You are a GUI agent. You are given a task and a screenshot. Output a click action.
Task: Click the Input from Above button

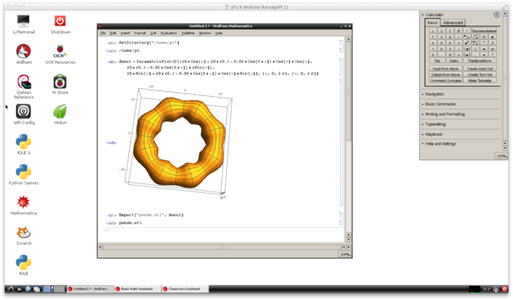(446, 69)
